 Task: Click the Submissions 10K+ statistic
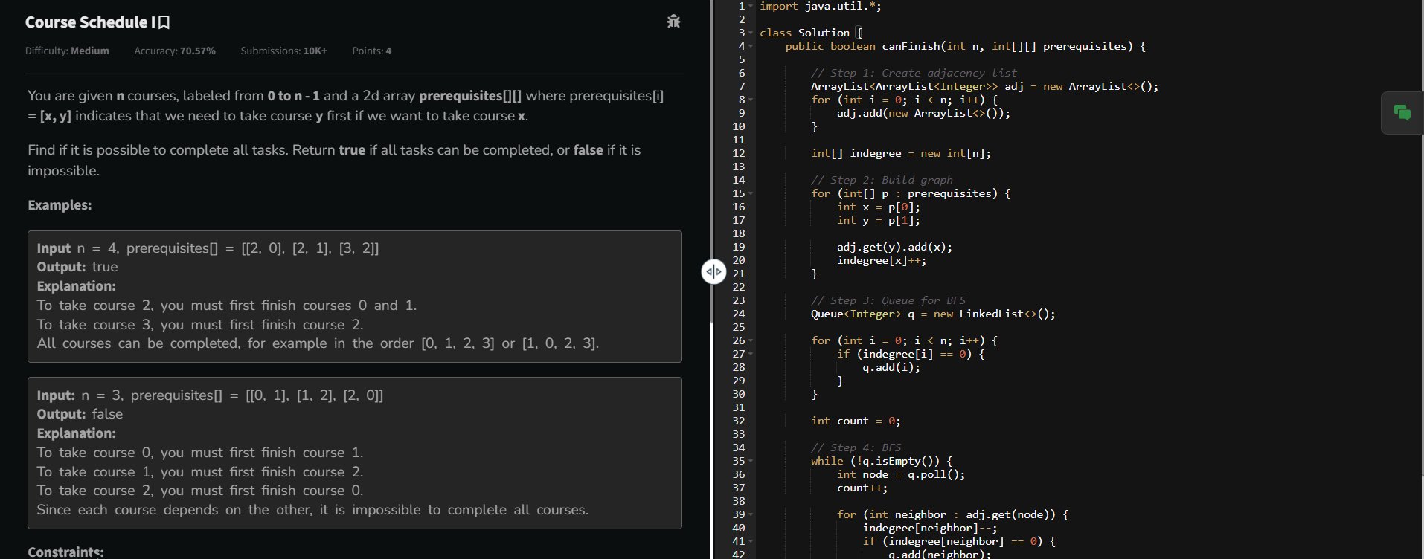pos(283,51)
